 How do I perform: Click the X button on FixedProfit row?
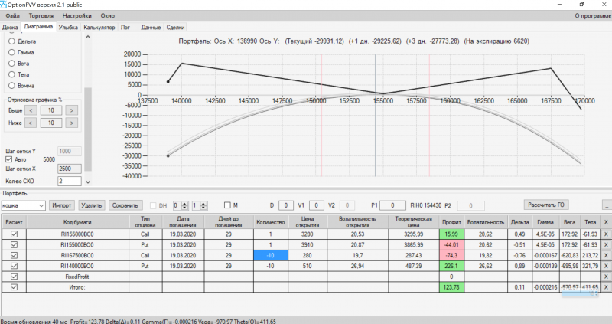[606, 277]
